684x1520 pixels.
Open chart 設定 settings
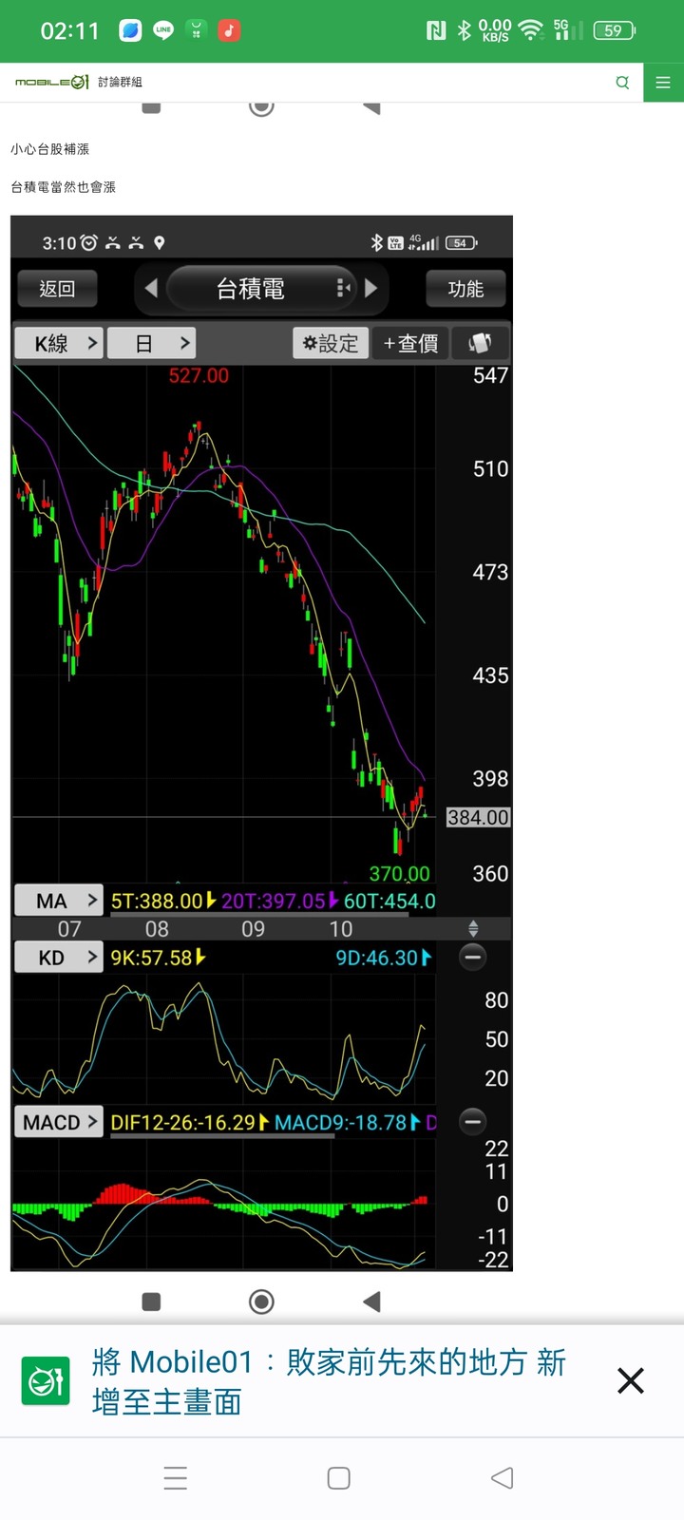(x=331, y=343)
